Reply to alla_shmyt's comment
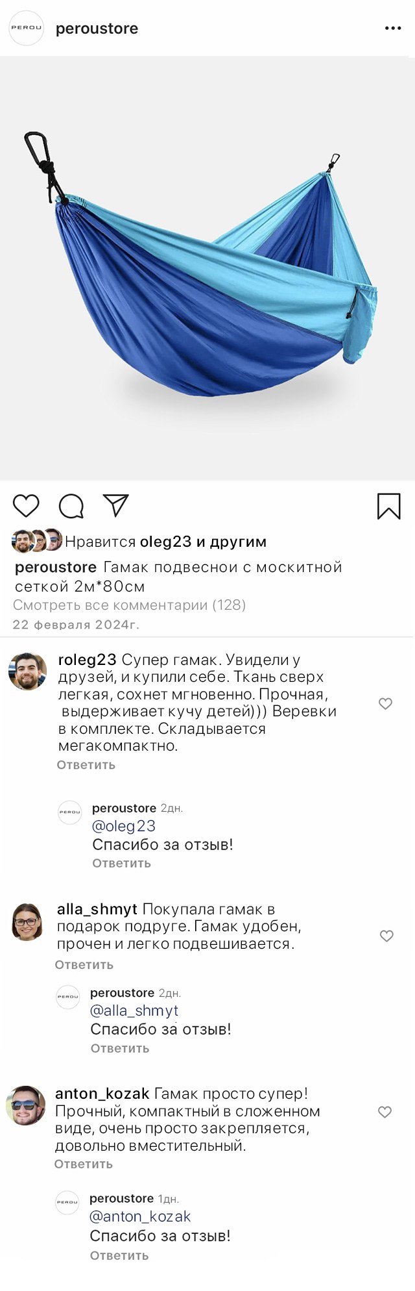This screenshot has height=1291, width=415. click(84, 965)
